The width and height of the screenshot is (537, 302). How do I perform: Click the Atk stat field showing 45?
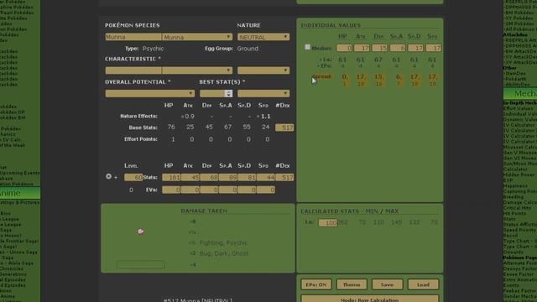(x=190, y=177)
